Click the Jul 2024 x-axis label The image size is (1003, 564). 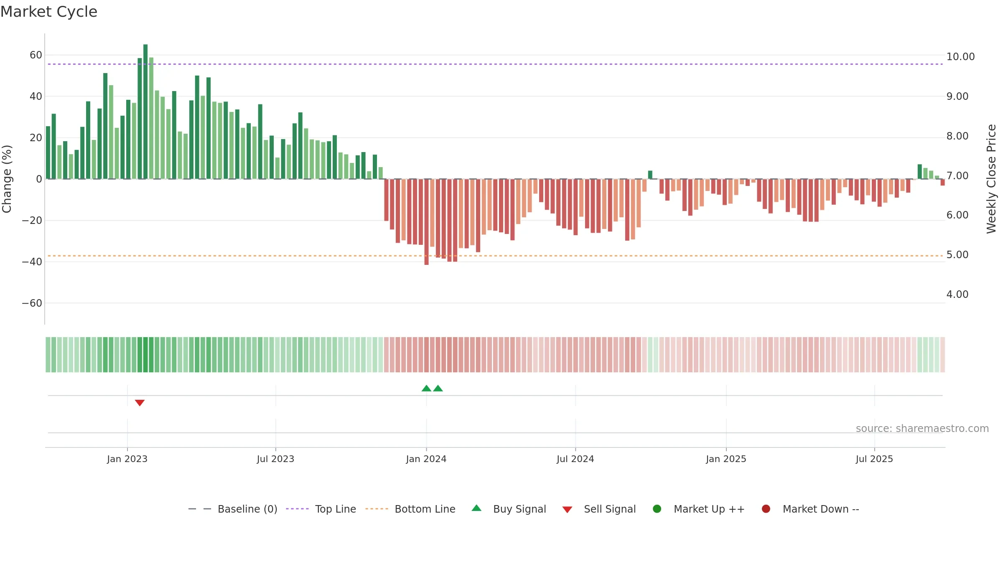[x=575, y=459]
